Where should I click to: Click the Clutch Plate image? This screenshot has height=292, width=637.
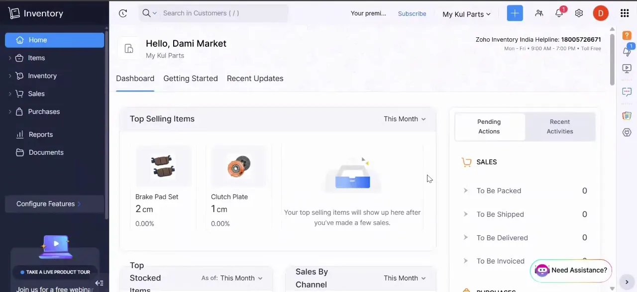pyautogui.click(x=239, y=166)
